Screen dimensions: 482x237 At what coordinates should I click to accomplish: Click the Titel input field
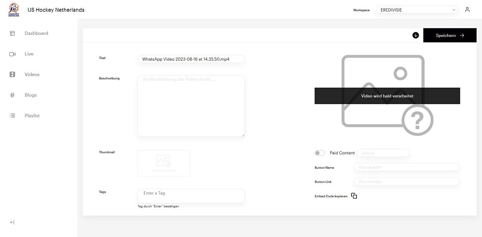pyautogui.click(x=191, y=59)
